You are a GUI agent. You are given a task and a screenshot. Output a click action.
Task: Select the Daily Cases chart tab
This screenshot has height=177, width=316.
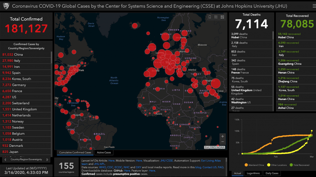pos(272,173)
